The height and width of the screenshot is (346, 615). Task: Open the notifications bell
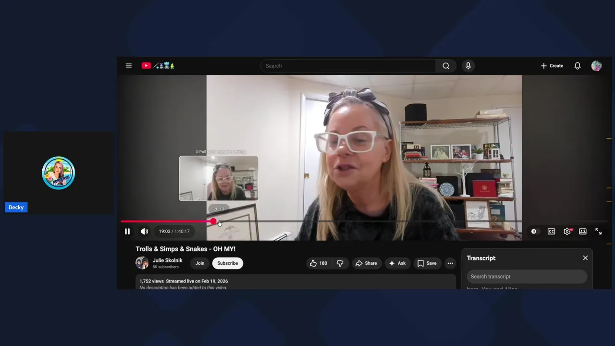click(578, 66)
